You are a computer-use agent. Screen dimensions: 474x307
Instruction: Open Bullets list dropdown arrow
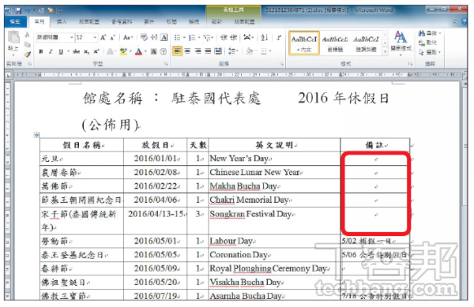click(184, 38)
